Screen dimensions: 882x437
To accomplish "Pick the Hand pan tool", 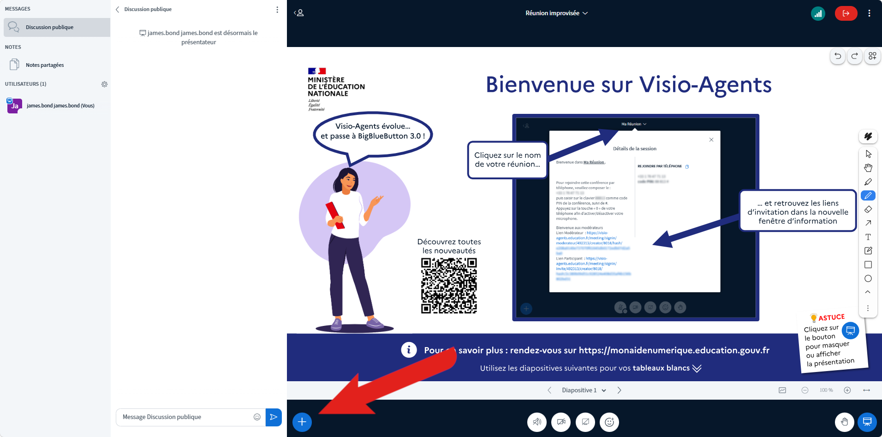I will pyautogui.click(x=868, y=168).
